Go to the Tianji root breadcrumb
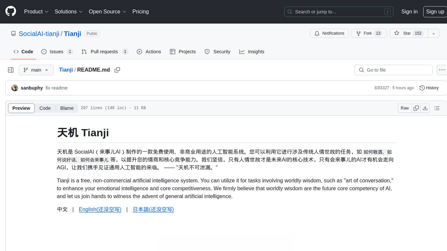 click(66, 70)
